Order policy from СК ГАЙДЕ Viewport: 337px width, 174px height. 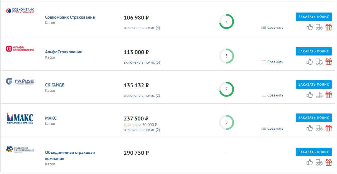(314, 84)
